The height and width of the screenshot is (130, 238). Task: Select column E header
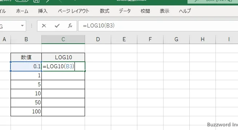pos(124,39)
